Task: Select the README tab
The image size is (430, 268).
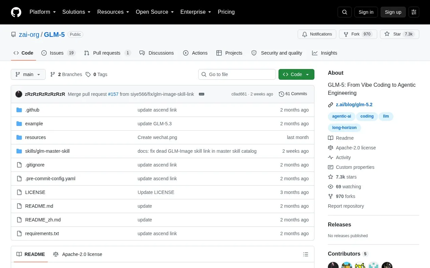Action: (x=31, y=254)
